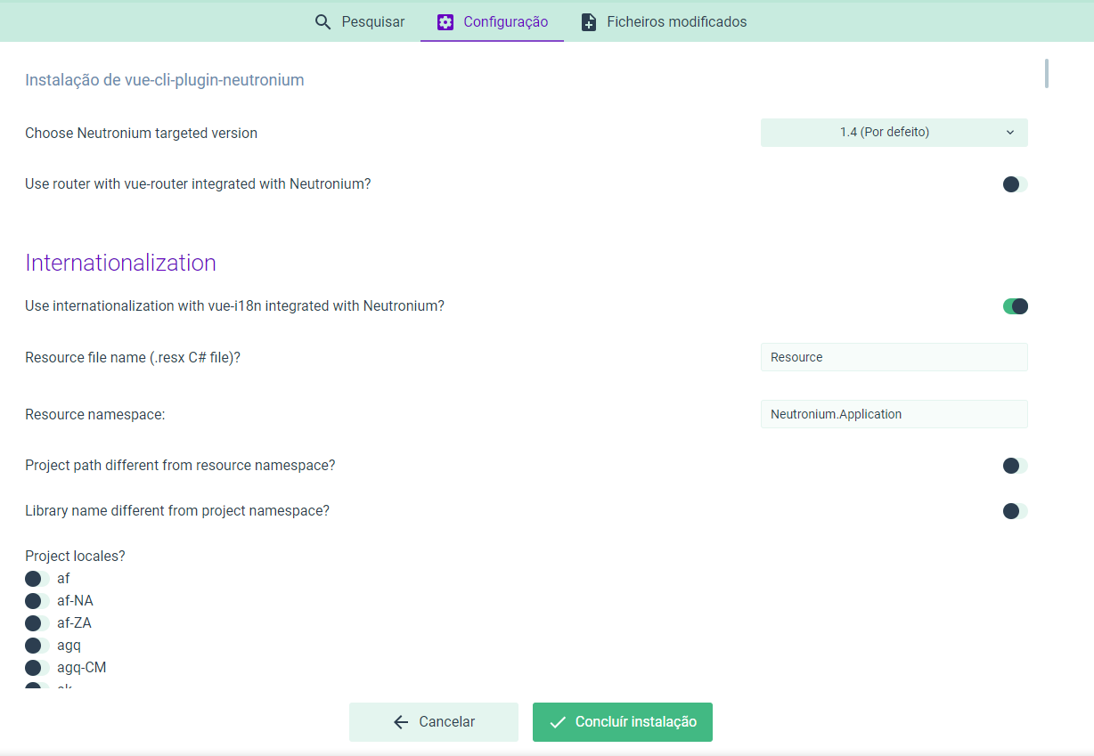Image resolution: width=1094 pixels, height=756 pixels.
Task: Click the magnifier icon on Pesquisar tab
Action: (323, 22)
